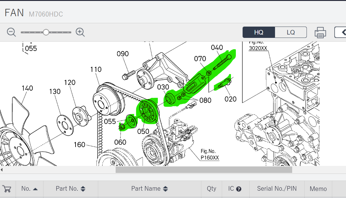Click the shopping cart column icon

[x=6, y=189]
